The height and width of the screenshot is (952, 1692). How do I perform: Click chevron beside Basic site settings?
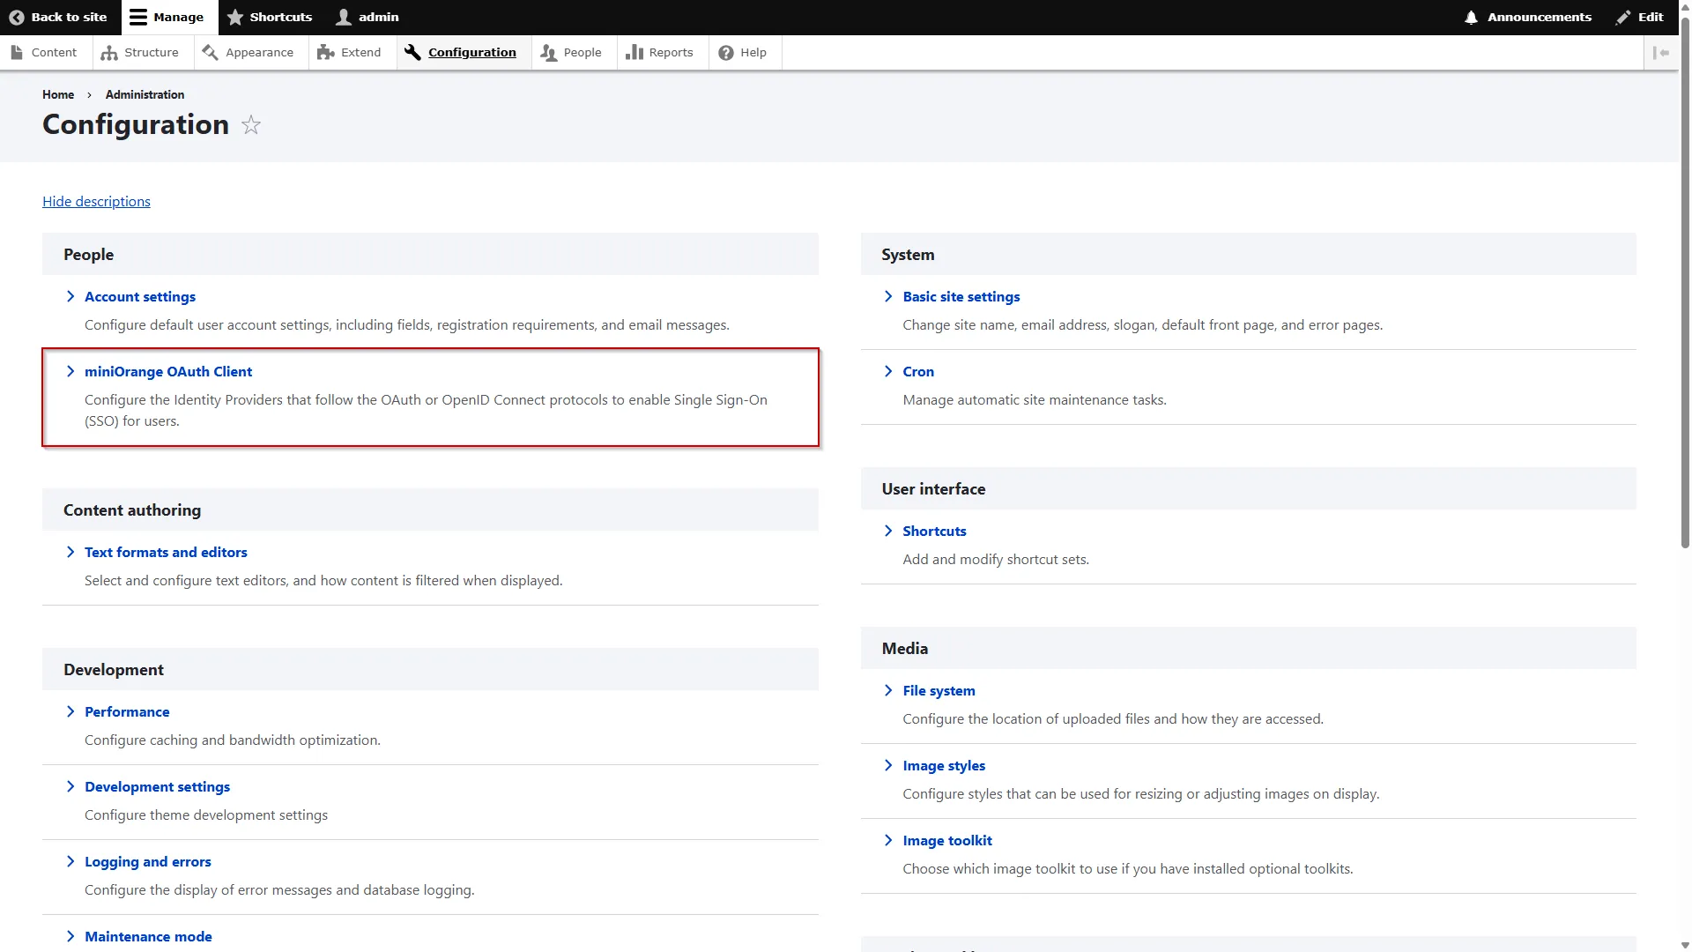click(888, 296)
